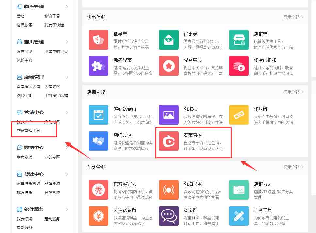Open the 我要寄快递 link
The image size is (316, 233).
54,25
